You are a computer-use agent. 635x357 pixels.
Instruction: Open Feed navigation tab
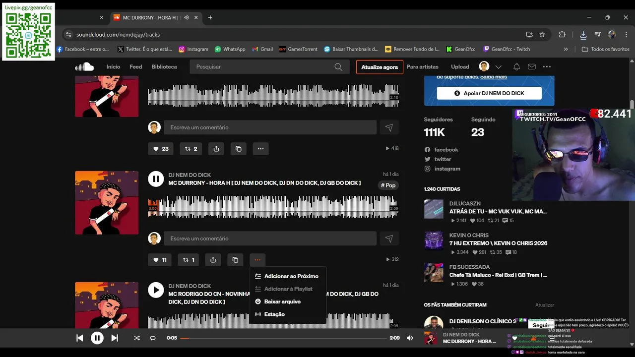(x=136, y=66)
